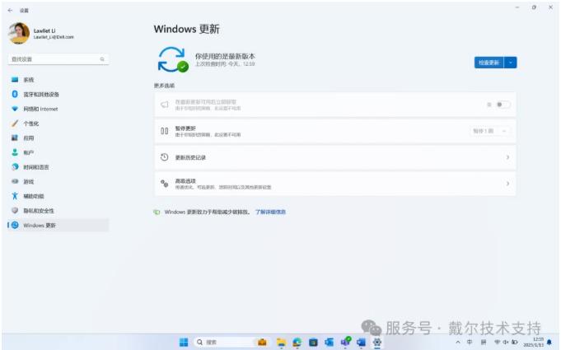The height and width of the screenshot is (350, 561).
Task: Open 蓝牙和其他设备 Bluetooth settings
Action: tap(57, 95)
